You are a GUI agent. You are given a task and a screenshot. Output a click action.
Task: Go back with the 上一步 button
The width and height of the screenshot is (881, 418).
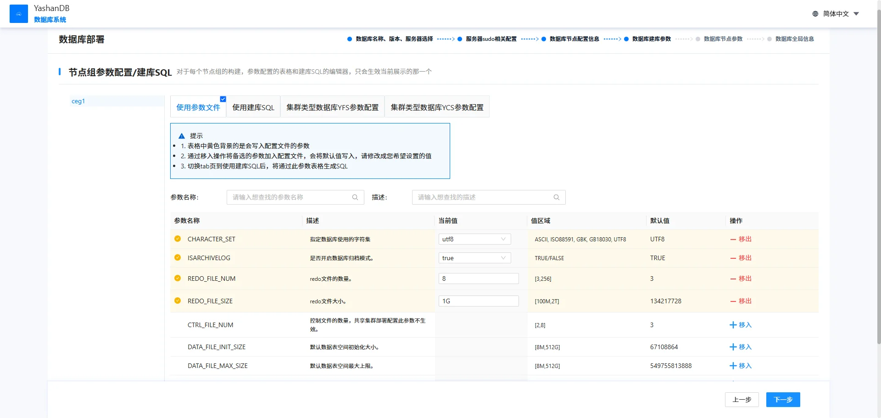[x=742, y=400]
